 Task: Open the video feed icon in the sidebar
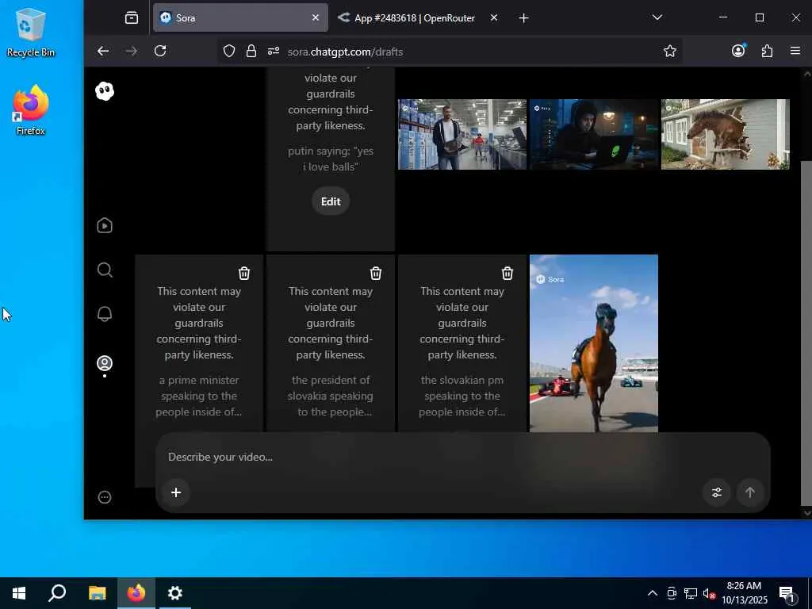[105, 226]
